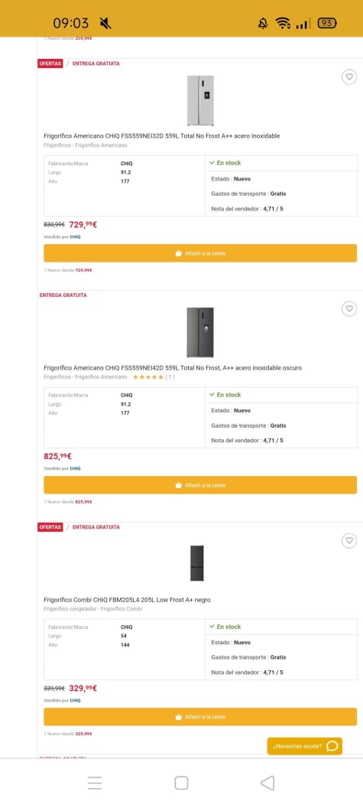363x808 pixels.
Task: Click ¿Necesitas ayuda? help button
Action: (x=304, y=746)
